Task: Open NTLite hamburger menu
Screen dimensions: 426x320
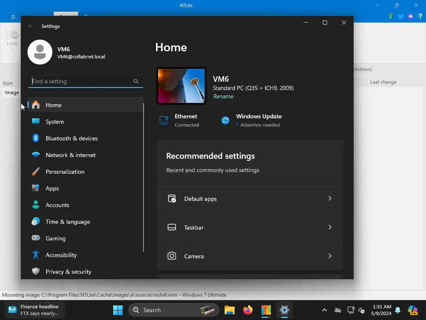Action: [13, 17]
